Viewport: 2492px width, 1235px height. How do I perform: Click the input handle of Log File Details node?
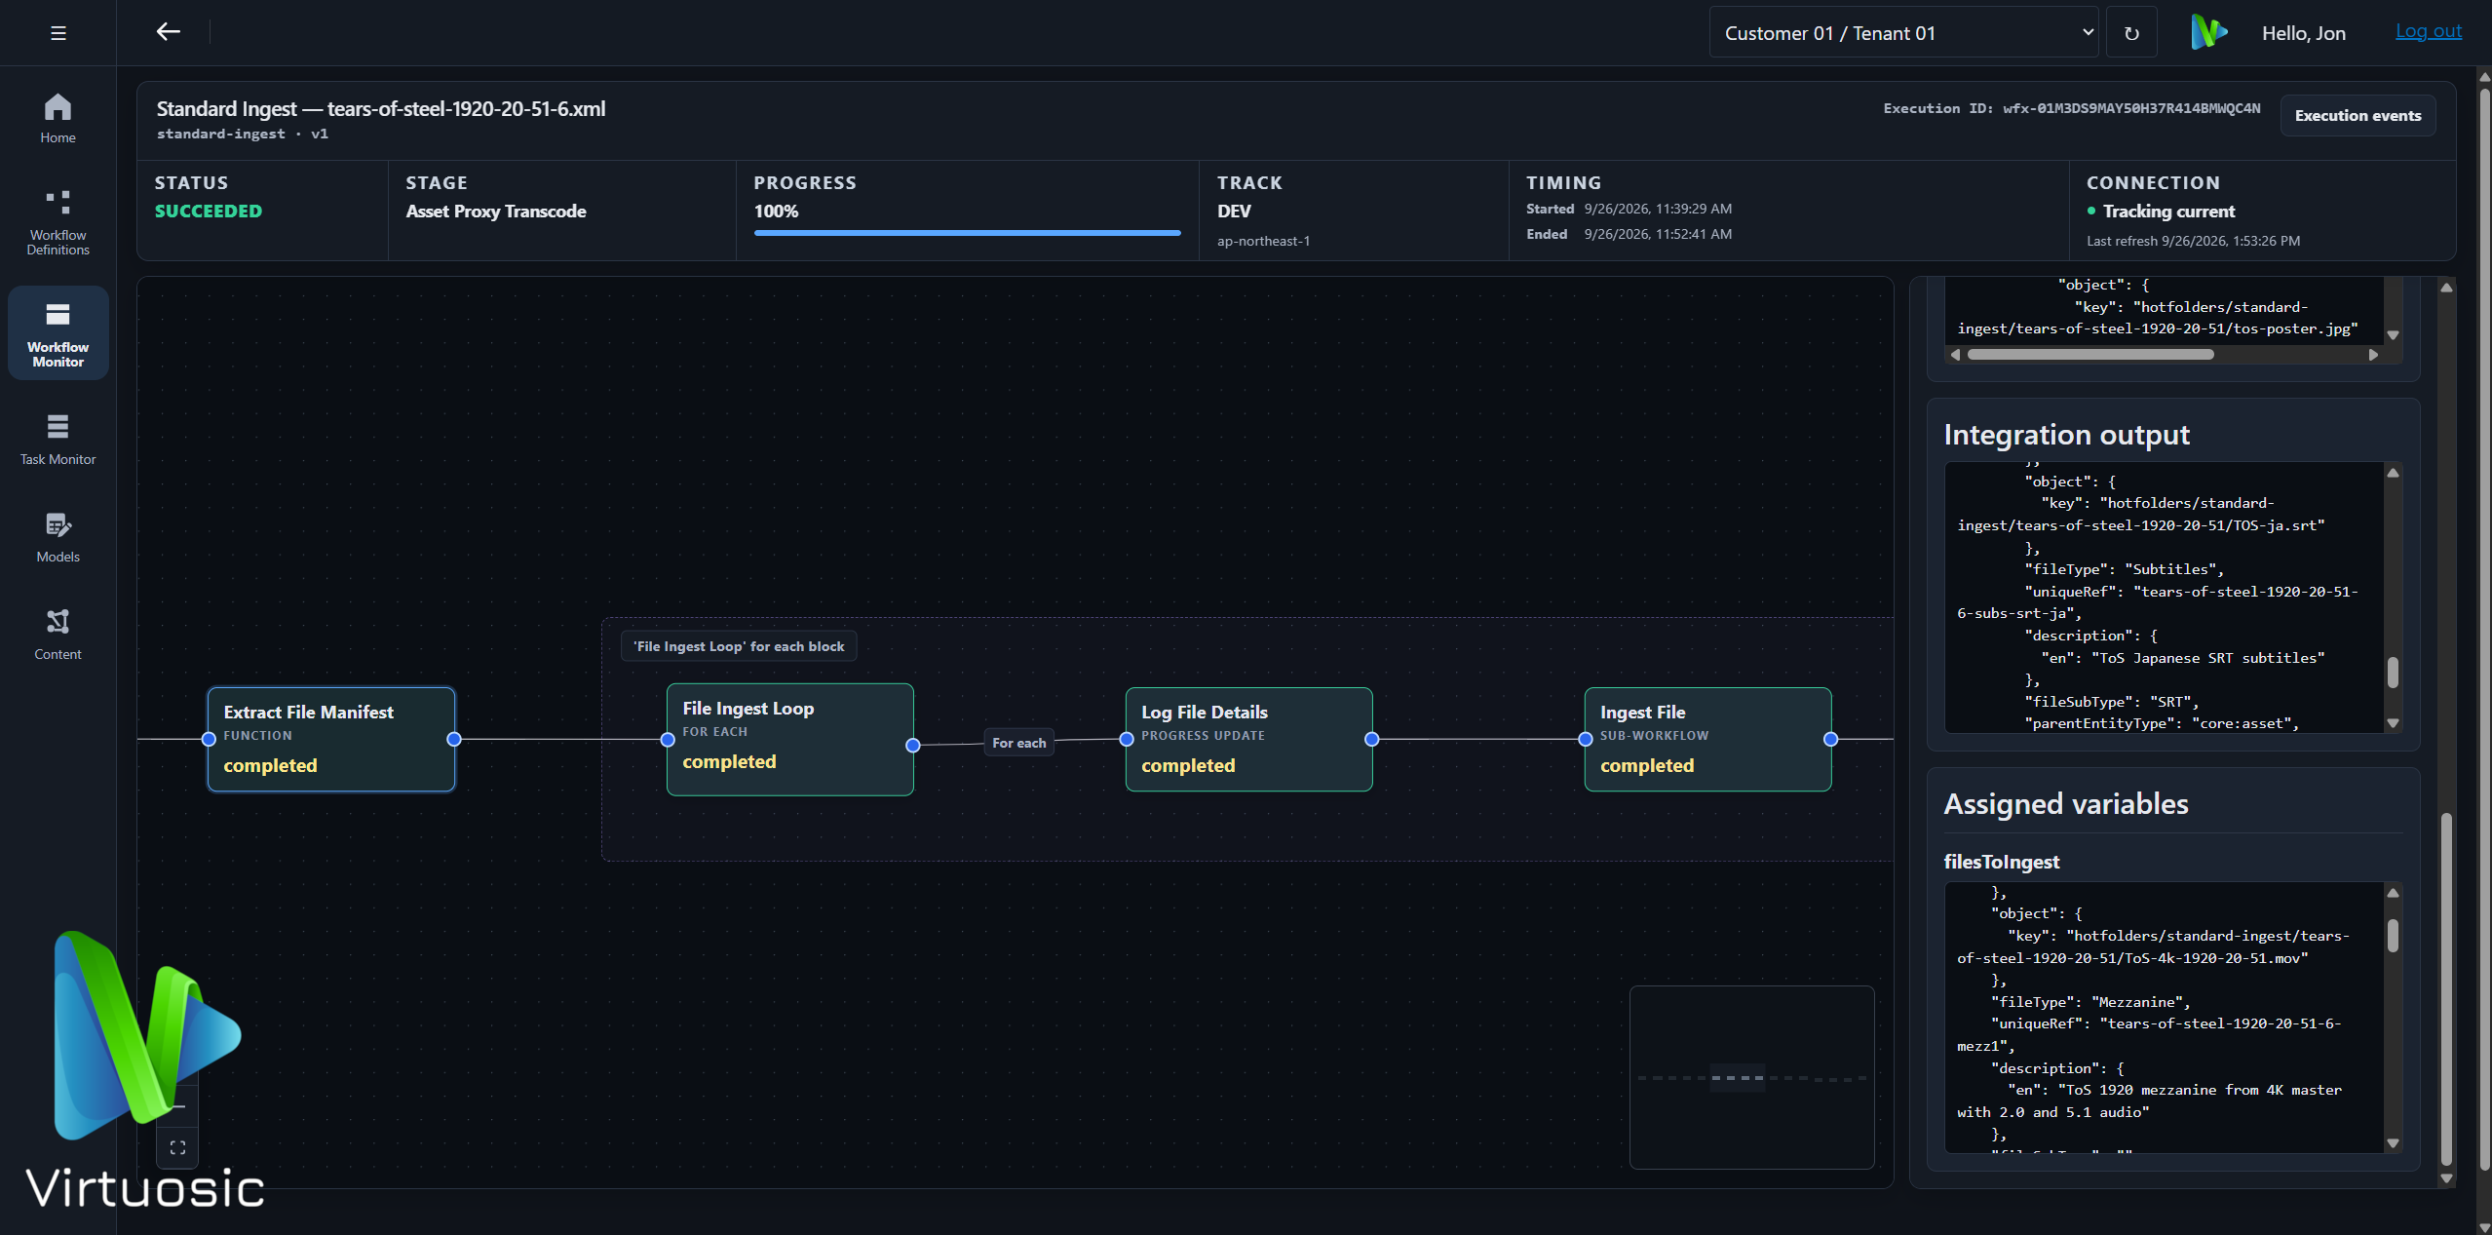click(x=1127, y=740)
